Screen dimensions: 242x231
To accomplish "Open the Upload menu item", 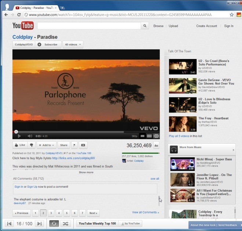I will click(x=173, y=26).
